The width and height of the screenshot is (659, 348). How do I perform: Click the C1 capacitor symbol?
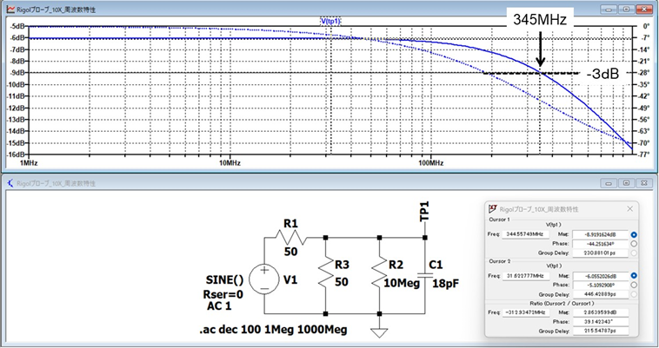click(x=425, y=276)
